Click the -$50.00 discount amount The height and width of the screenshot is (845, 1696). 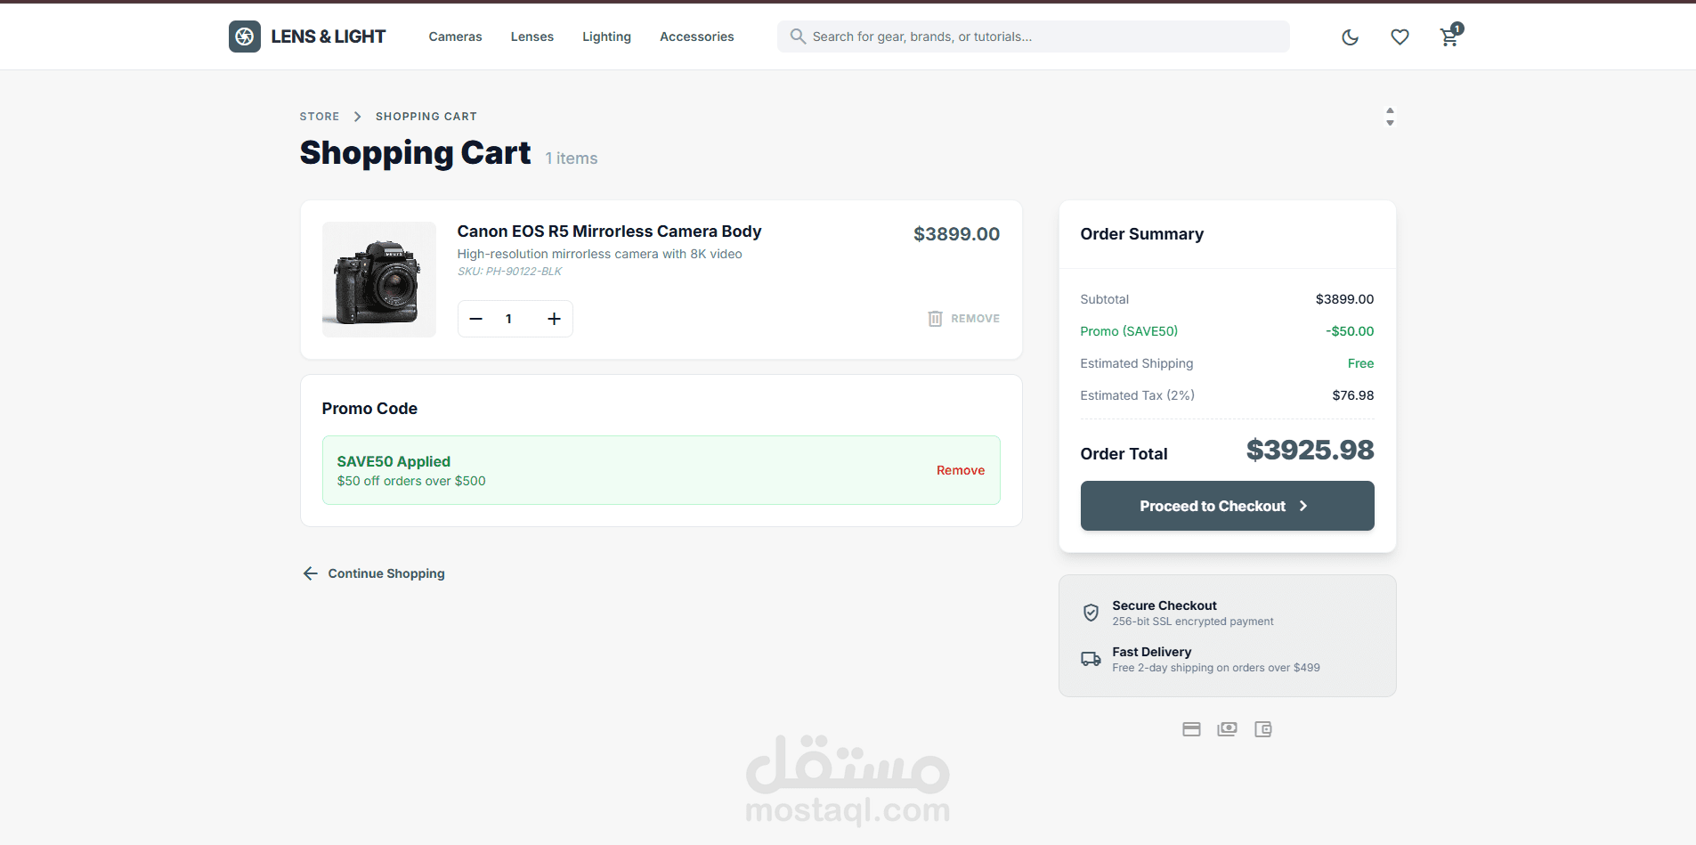[1350, 331]
